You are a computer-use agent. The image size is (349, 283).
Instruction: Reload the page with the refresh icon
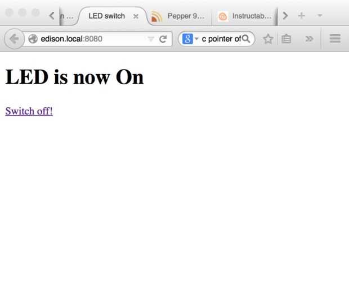pos(163,39)
